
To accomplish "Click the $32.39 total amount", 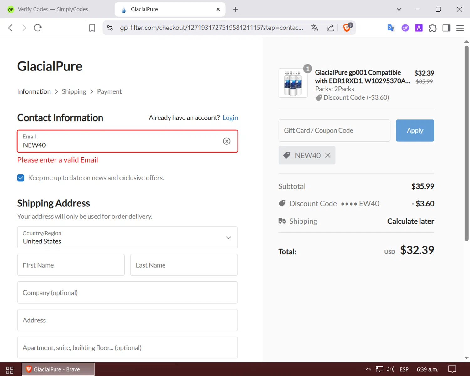I will (417, 250).
